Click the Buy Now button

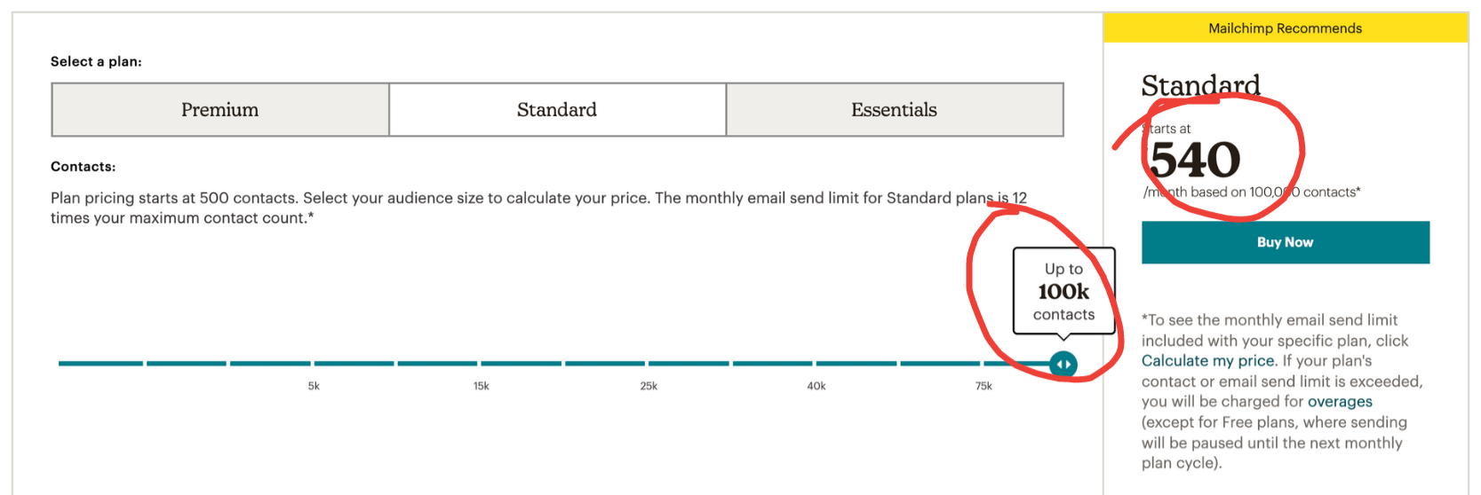coord(1286,242)
